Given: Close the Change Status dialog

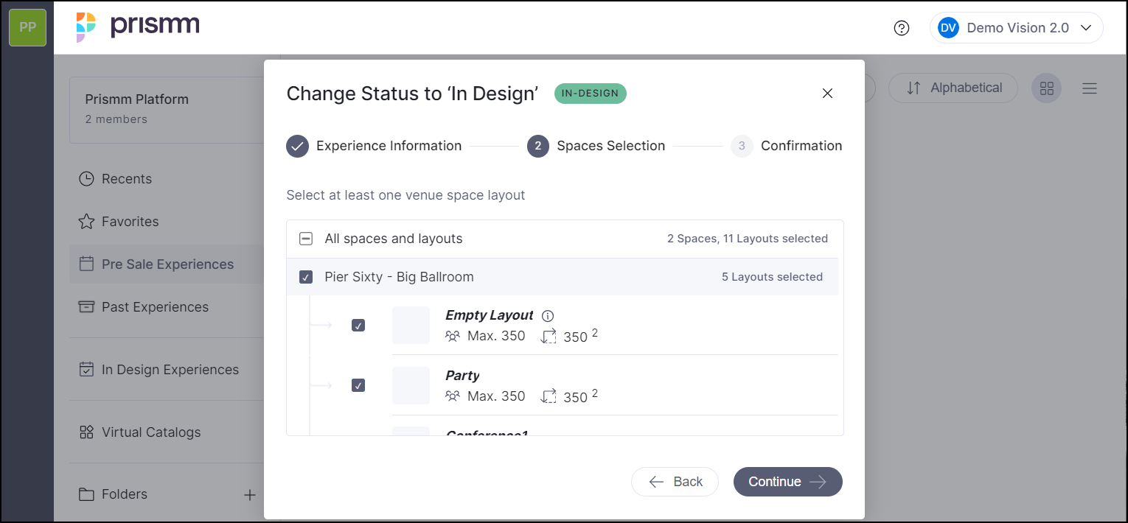Looking at the screenshot, I should pos(827,93).
